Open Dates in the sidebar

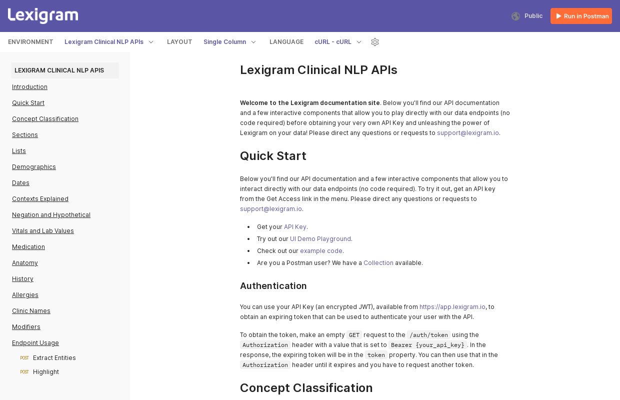[x=20, y=183]
